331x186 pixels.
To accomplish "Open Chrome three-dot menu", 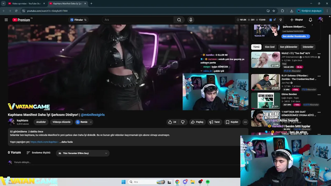I will pyautogui.click(x=327, y=11).
